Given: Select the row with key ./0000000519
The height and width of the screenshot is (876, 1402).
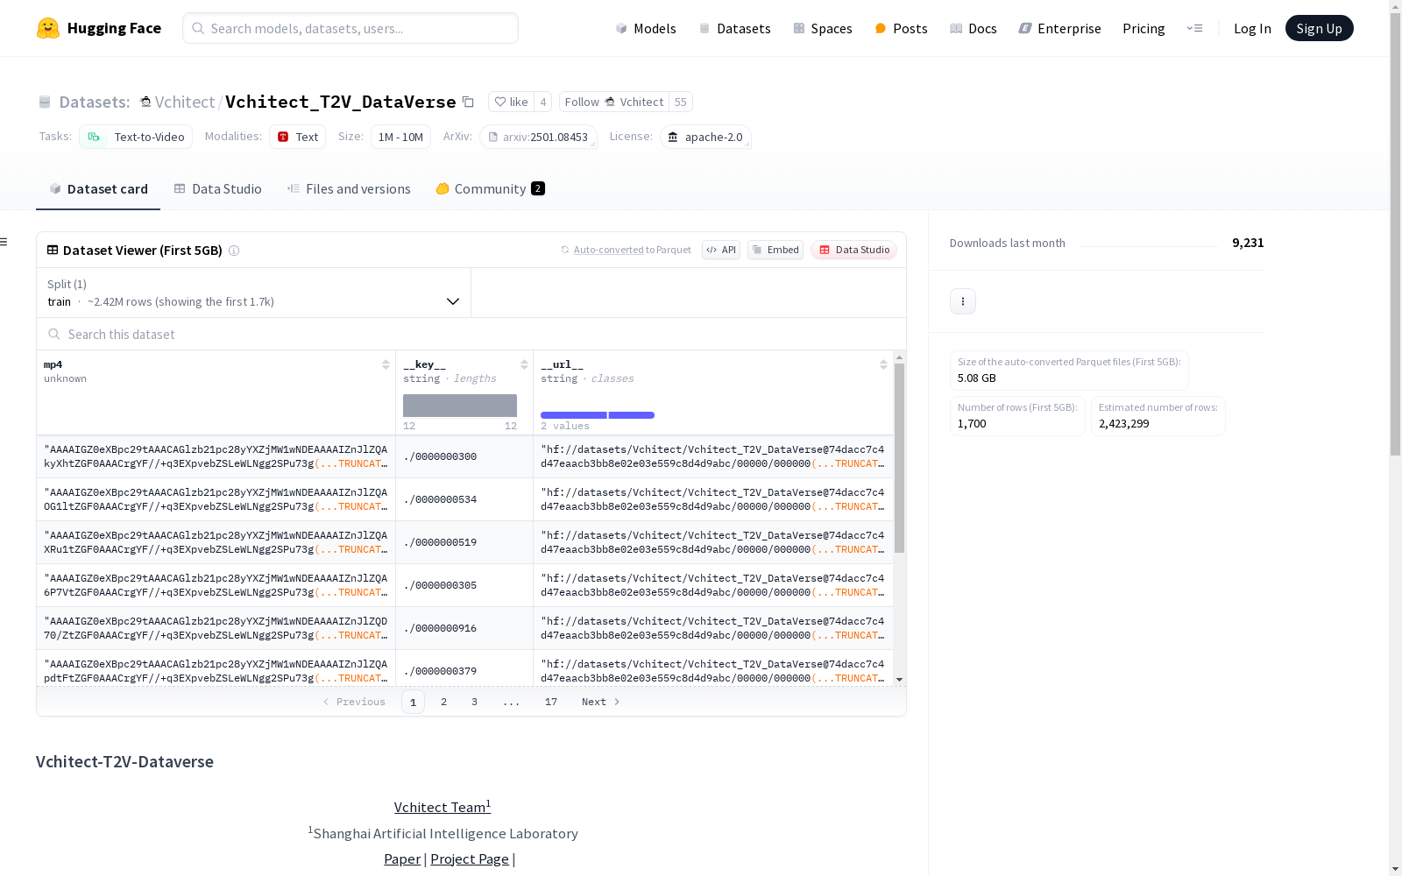Looking at the screenshot, I should point(465,542).
